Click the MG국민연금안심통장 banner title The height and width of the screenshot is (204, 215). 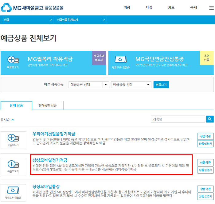pos(159,59)
